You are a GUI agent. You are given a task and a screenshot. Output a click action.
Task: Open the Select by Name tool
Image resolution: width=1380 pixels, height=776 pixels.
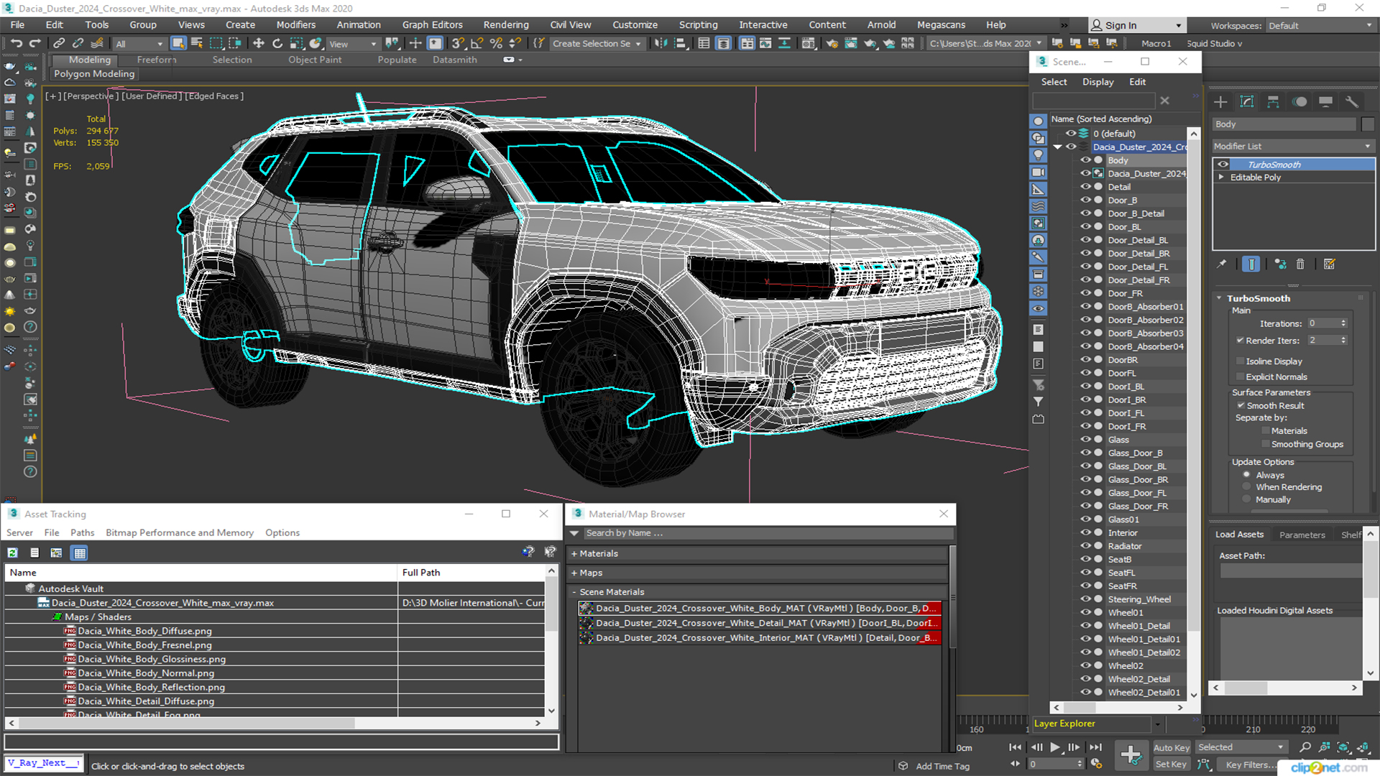point(196,44)
